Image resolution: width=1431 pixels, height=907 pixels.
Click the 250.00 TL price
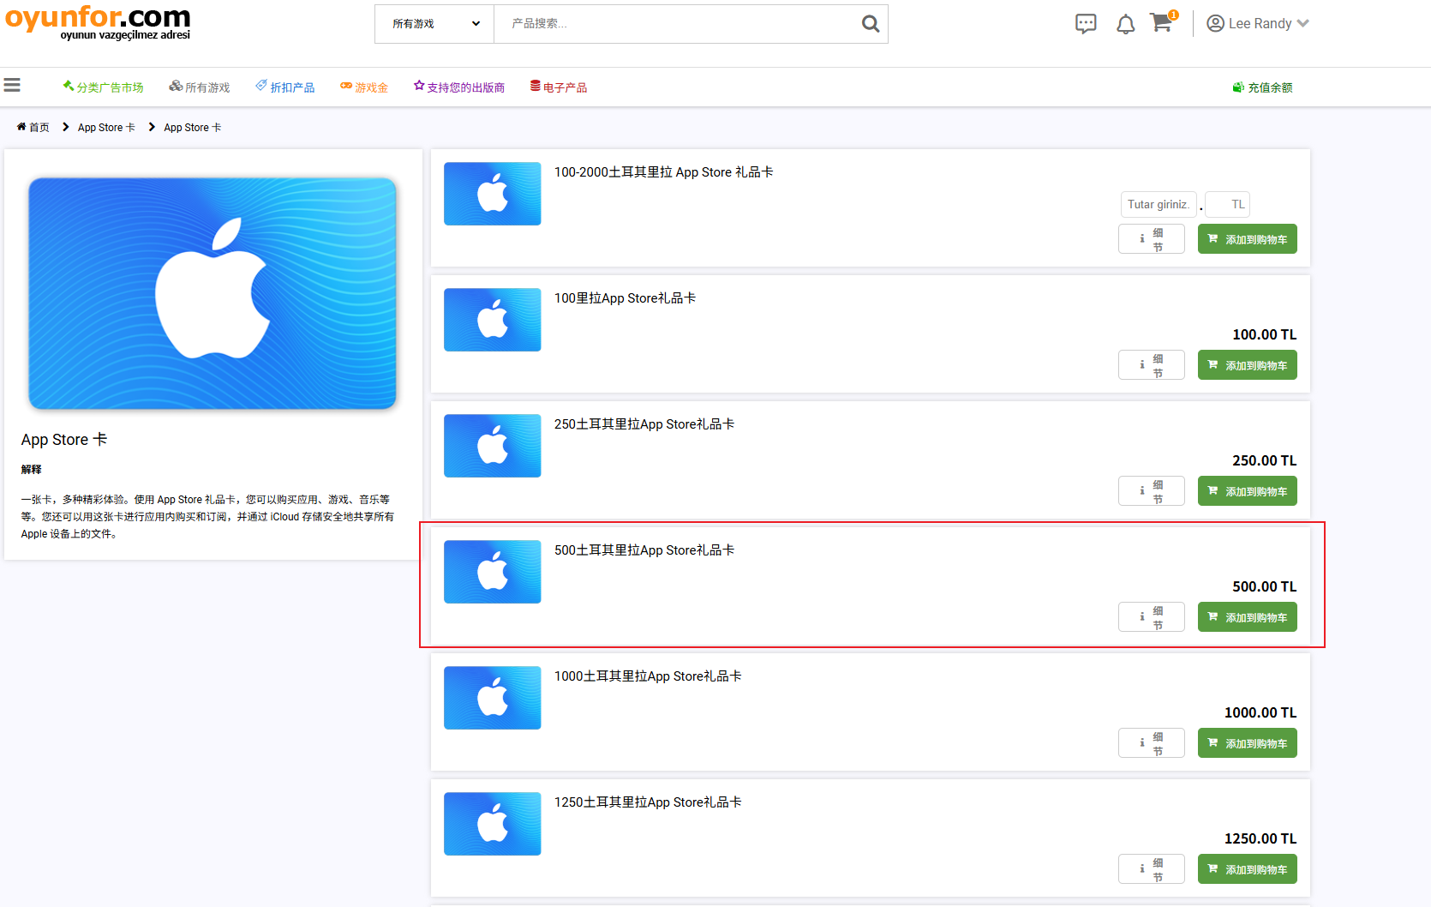tap(1265, 460)
